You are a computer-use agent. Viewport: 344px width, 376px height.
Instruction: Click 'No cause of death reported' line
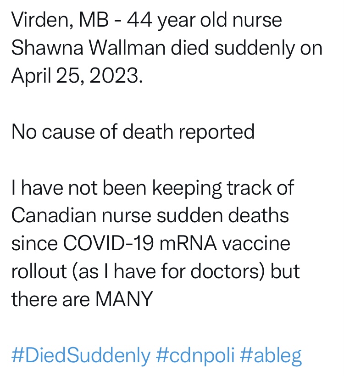[133, 132]
